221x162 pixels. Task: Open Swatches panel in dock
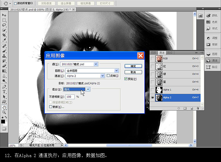coord(212,22)
